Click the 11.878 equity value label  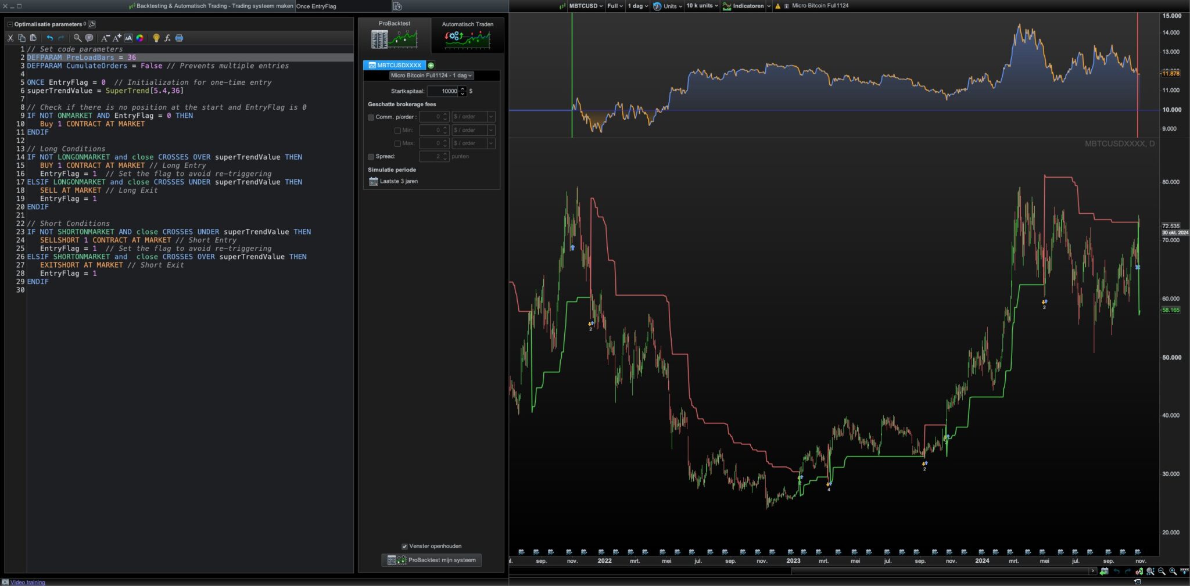1171,74
